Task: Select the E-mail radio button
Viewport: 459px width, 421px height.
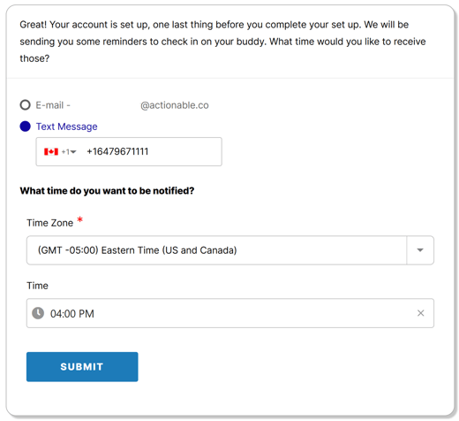Action: coord(25,105)
